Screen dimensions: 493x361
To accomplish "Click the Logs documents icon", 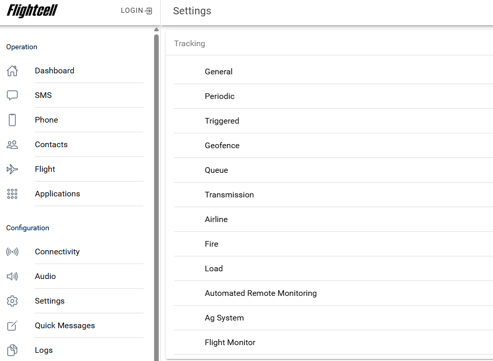I will [12, 350].
